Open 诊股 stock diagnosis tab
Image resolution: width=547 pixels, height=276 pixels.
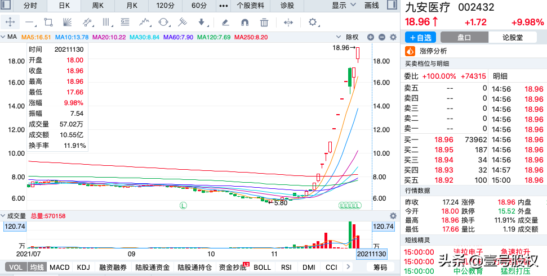pyautogui.click(x=287, y=6)
